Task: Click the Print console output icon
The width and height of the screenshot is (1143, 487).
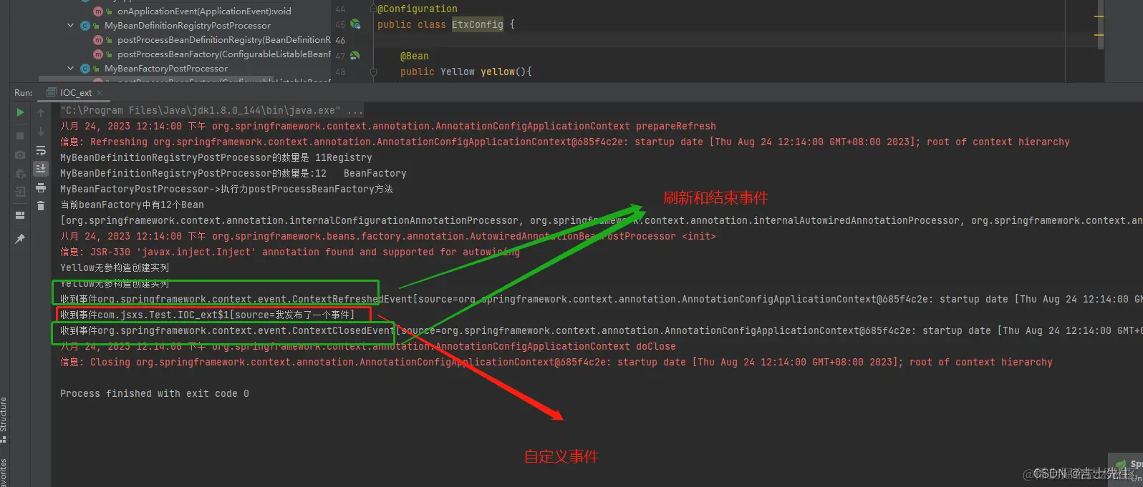Action: pos(41,187)
